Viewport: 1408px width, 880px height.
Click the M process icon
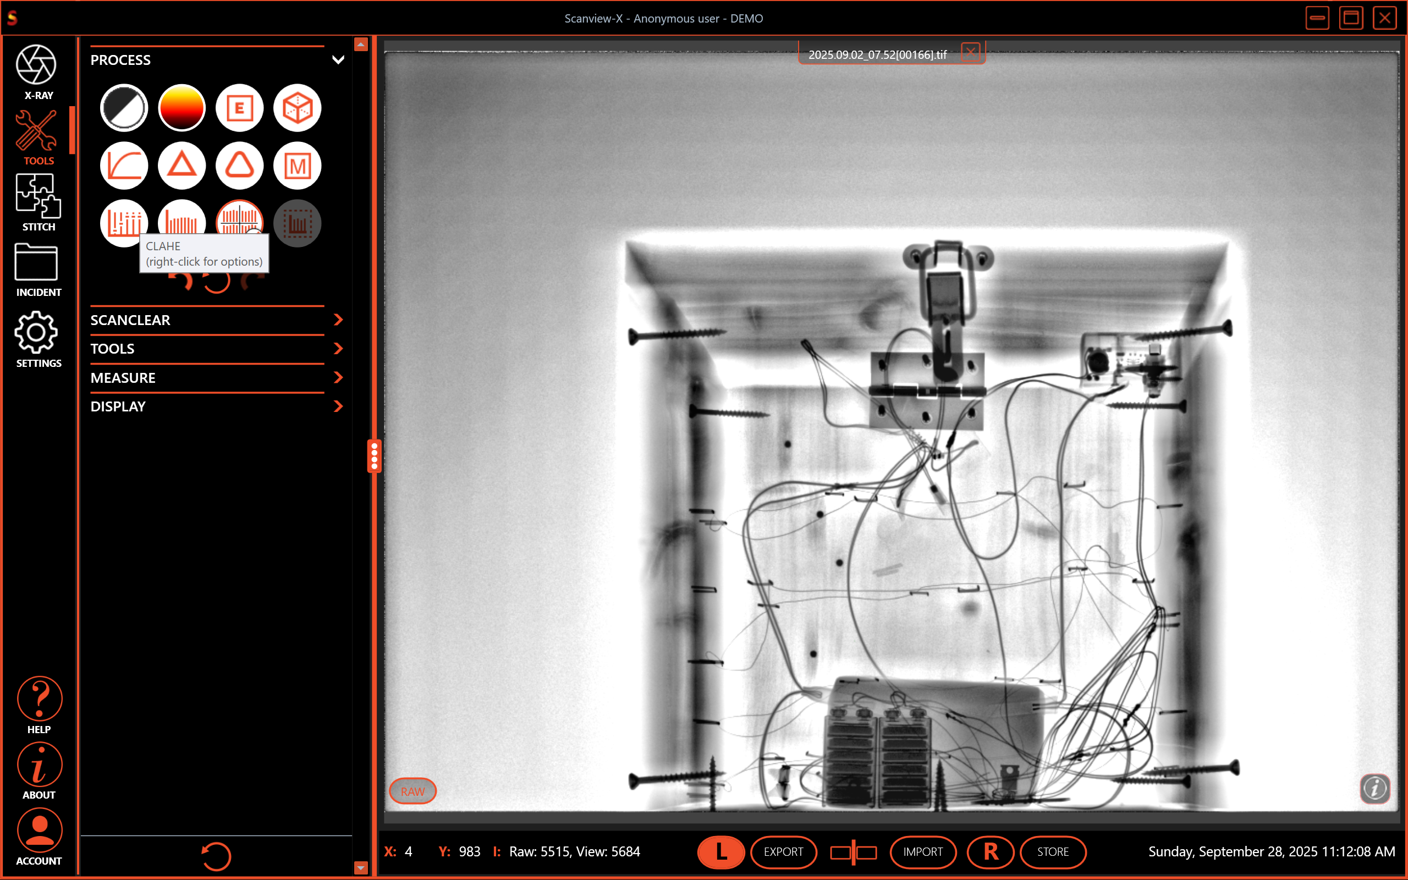click(x=297, y=166)
